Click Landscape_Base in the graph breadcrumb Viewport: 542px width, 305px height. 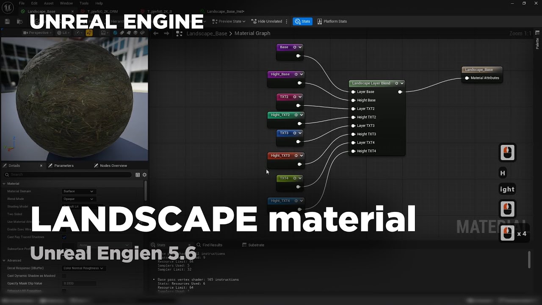(207, 33)
